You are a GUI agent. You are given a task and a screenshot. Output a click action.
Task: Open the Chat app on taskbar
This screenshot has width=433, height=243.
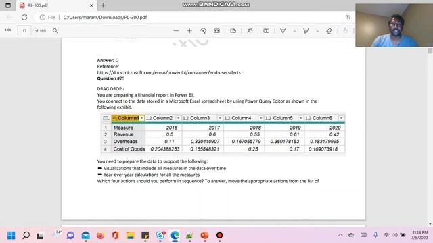pyautogui.click(x=70, y=236)
